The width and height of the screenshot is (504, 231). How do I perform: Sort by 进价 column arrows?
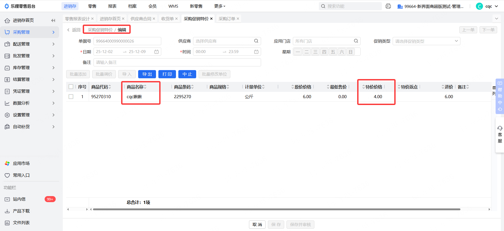click(443, 87)
